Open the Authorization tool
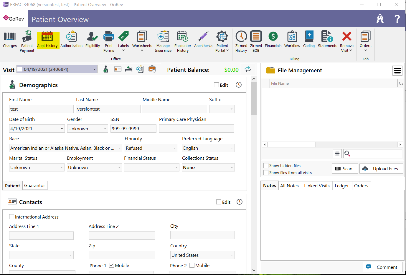406x275 pixels. point(71,40)
